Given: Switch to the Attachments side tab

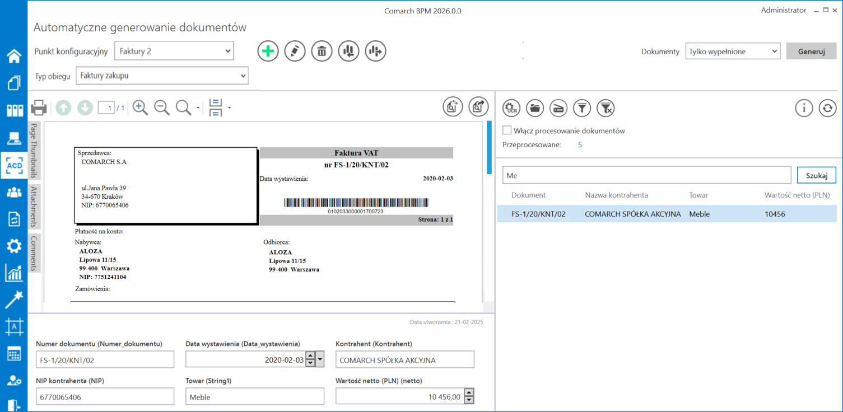Looking at the screenshot, I should [x=34, y=207].
